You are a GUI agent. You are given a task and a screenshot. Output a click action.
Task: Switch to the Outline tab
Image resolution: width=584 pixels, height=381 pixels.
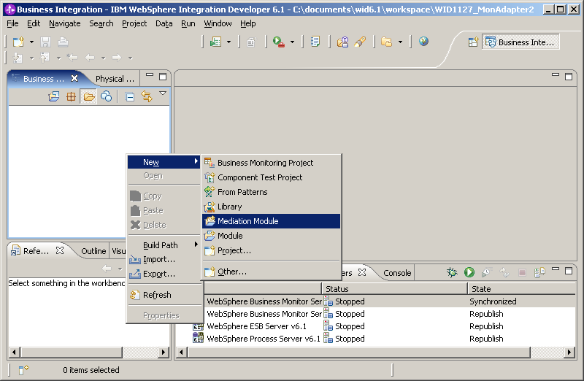coord(93,251)
